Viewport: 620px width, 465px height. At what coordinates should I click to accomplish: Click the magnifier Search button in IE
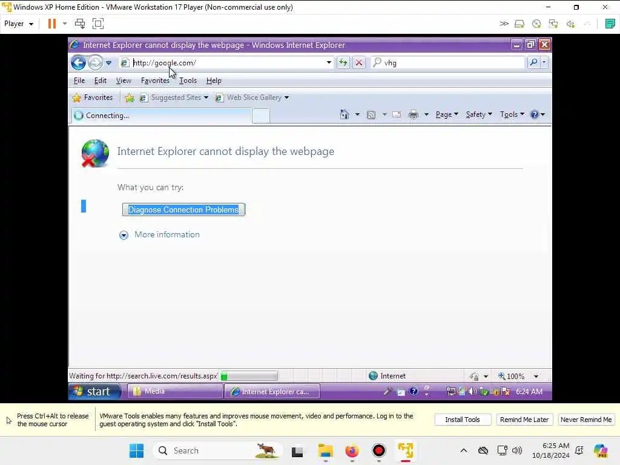tap(533, 62)
